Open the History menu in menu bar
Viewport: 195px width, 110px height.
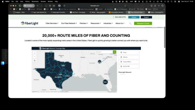[27, 2]
